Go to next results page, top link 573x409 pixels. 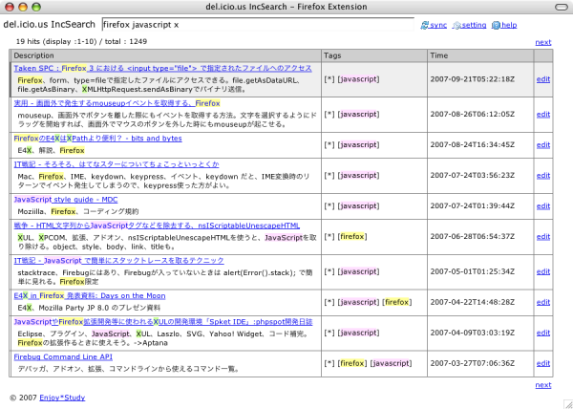(x=543, y=42)
